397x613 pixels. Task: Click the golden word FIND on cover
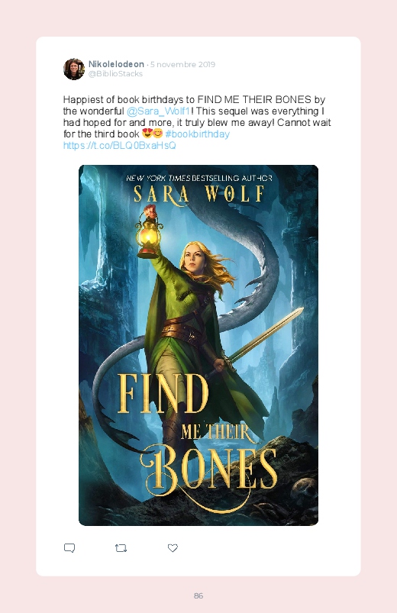163,394
